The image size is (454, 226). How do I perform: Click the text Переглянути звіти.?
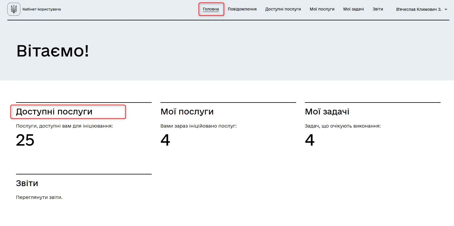point(39,197)
